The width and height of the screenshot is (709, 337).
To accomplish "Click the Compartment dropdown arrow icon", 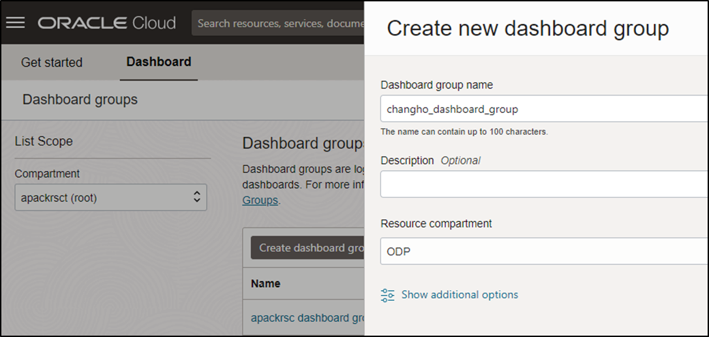I will (x=197, y=197).
